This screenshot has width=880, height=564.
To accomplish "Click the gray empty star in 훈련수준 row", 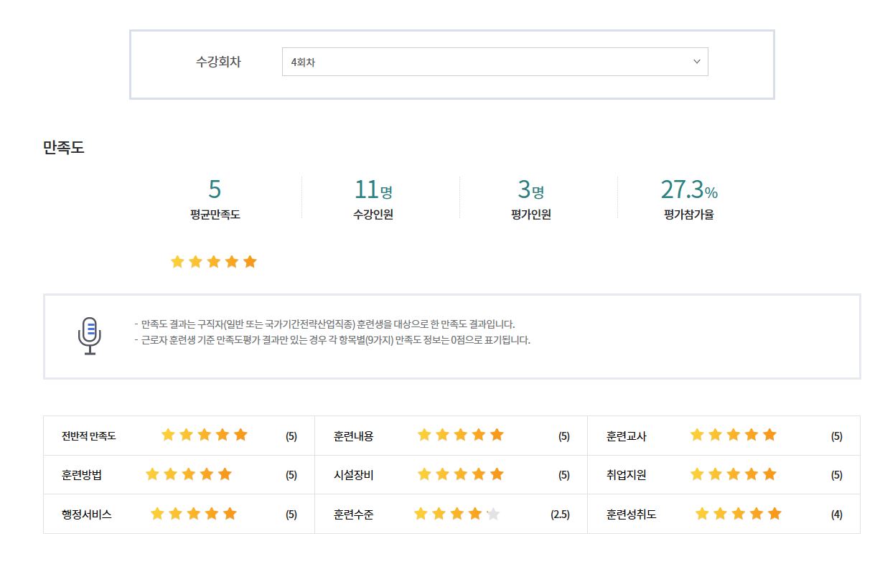I will tap(492, 514).
